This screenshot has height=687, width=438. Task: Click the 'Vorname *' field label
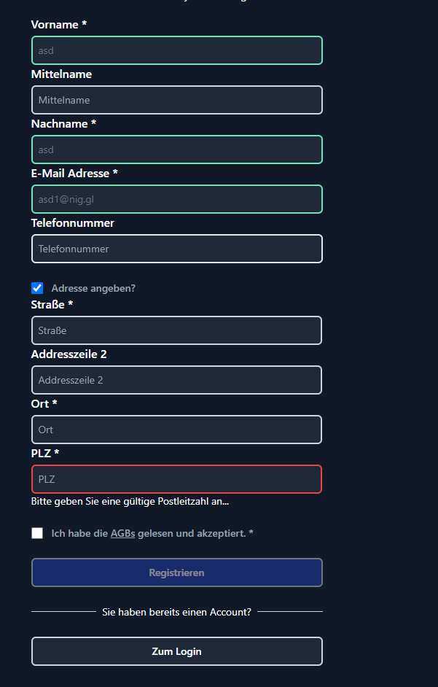coord(58,25)
